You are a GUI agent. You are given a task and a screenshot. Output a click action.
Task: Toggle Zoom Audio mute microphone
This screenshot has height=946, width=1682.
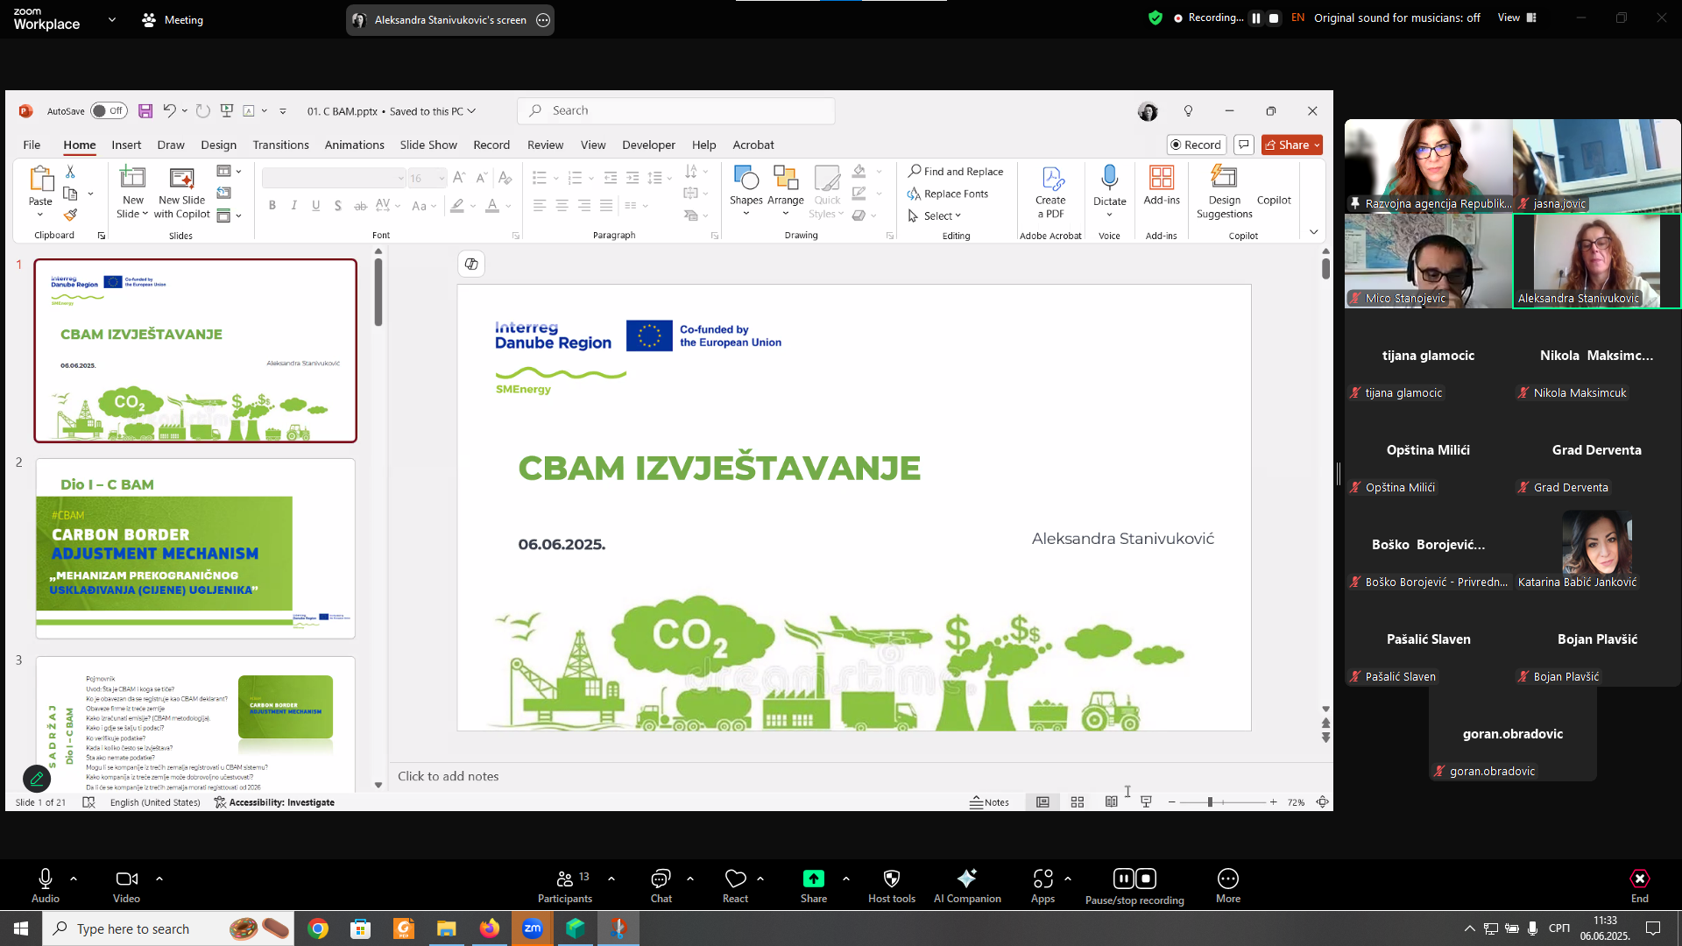point(46,879)
